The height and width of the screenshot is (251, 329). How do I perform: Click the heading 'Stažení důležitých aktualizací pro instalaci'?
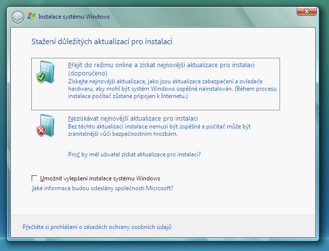click(102, 42)
